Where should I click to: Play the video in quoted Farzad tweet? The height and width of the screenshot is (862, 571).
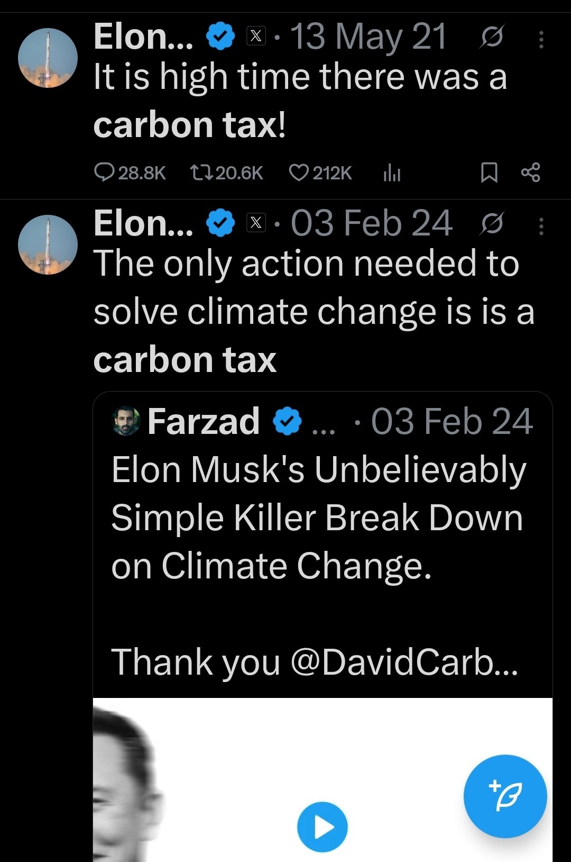point(322,827)
